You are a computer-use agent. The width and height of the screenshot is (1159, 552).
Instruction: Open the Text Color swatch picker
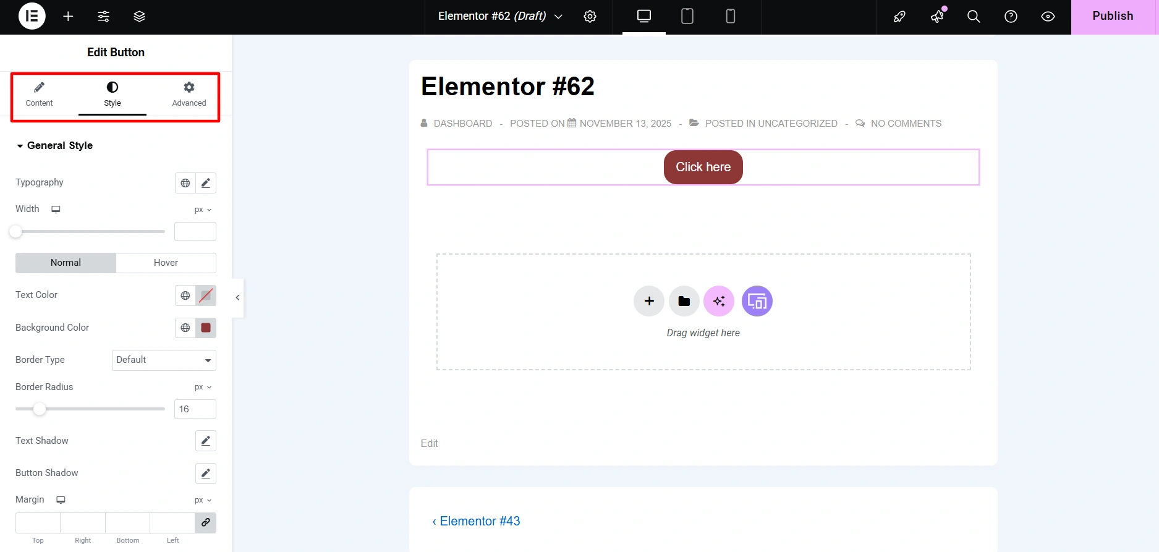click(206, 295)
